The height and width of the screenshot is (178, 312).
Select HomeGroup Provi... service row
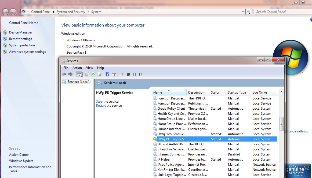pyautogui.click(x=215, y=124)
